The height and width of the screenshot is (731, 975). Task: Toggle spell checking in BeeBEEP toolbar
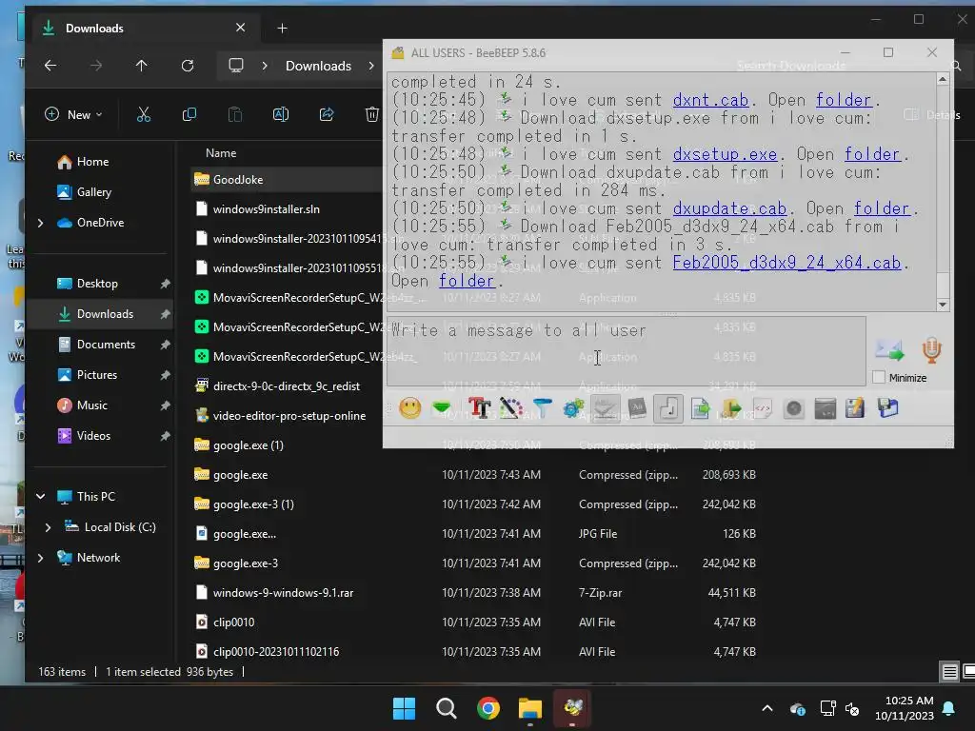pos(605,408)
